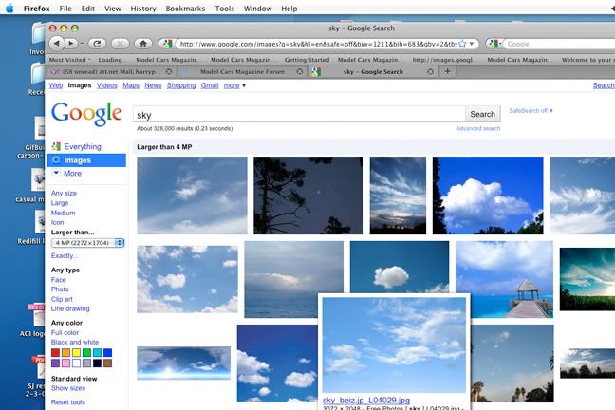Open the Maps link
Screen dimensions: 615x410
[131, 85]
